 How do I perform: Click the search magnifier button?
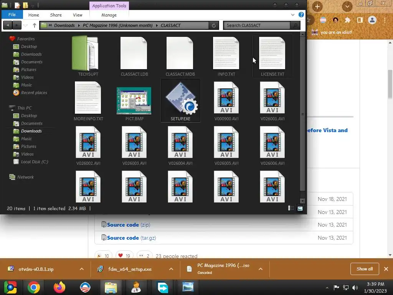pyautogui.click(x=295, y=25)
